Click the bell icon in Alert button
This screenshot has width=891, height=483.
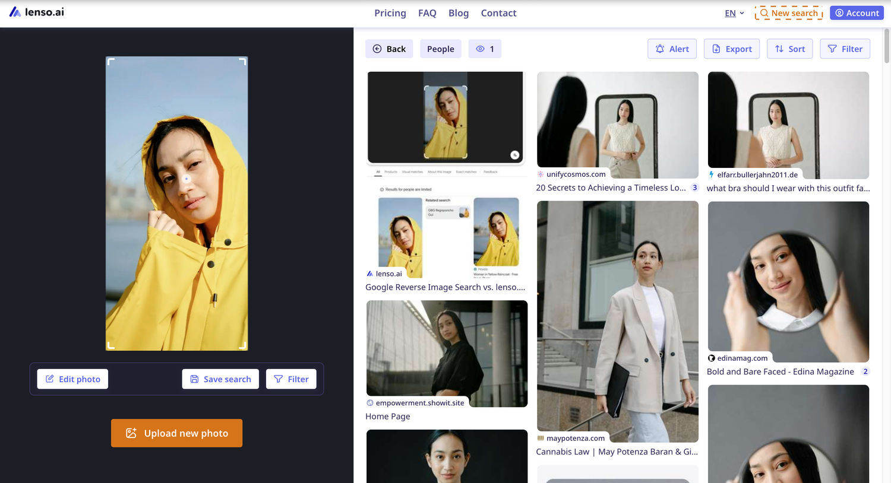tap(660, 49)
